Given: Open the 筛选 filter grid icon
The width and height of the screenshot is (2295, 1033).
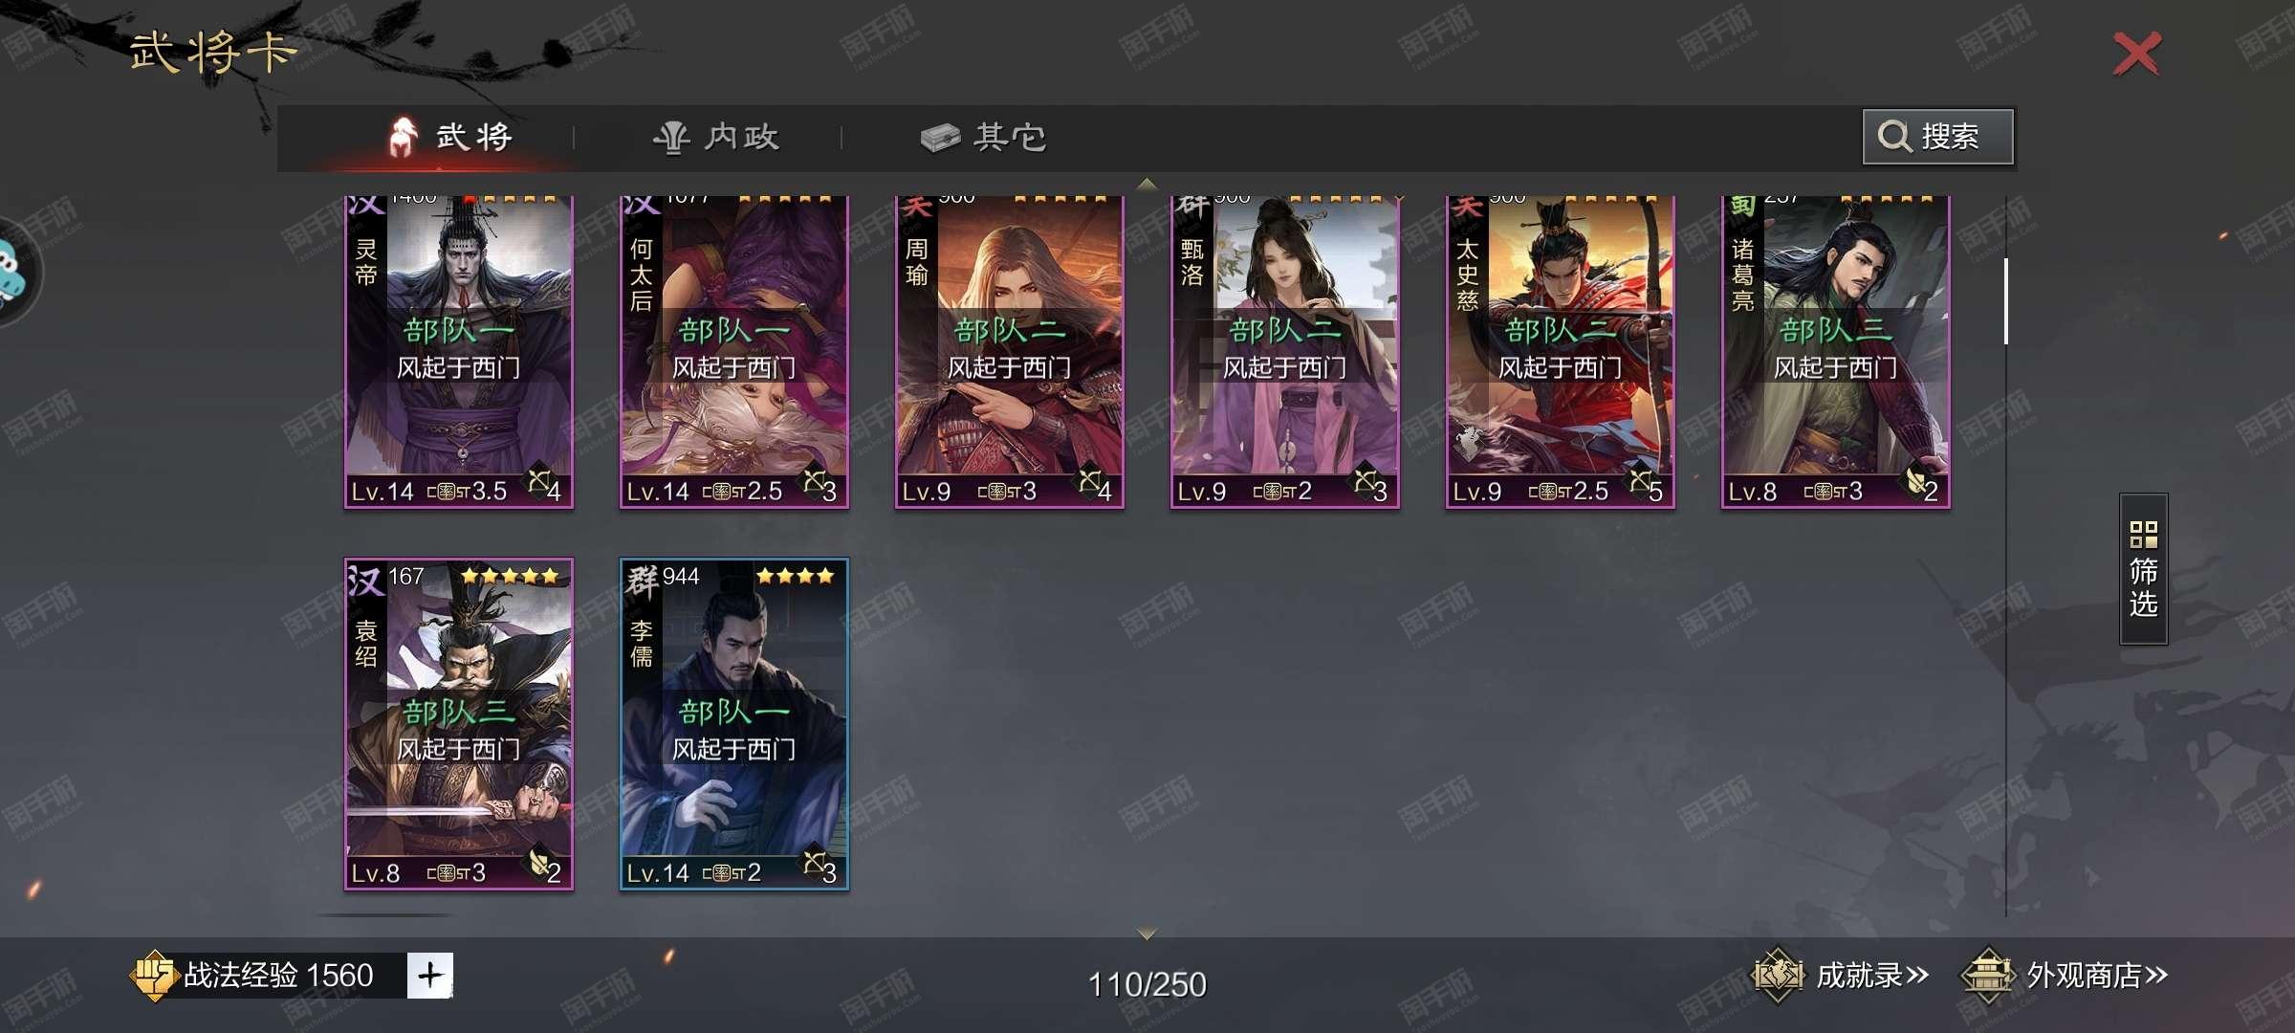Looking at the screenshot, I should point(2143,534).
